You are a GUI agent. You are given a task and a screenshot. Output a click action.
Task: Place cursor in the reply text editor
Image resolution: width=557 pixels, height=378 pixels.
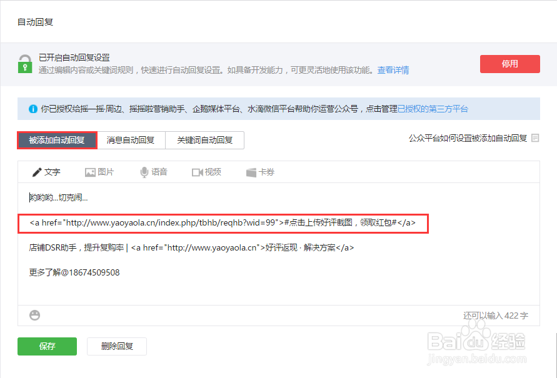[x=279, y=244]
